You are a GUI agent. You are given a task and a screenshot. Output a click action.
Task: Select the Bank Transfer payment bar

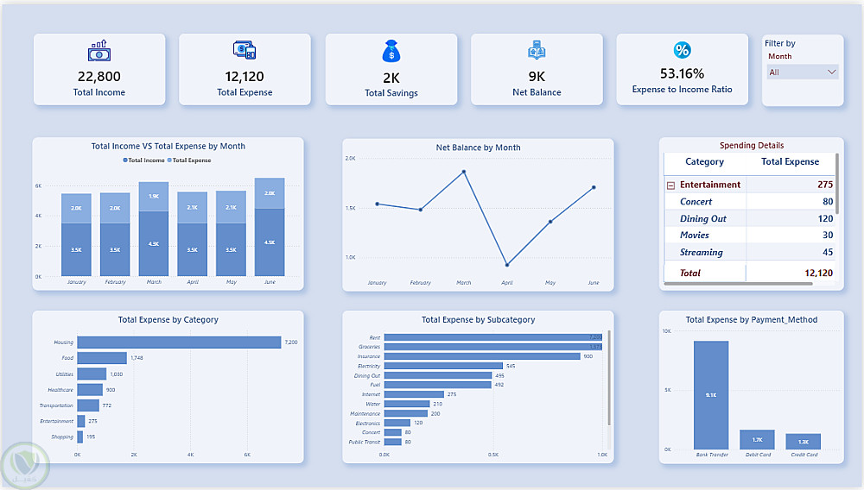711,395
